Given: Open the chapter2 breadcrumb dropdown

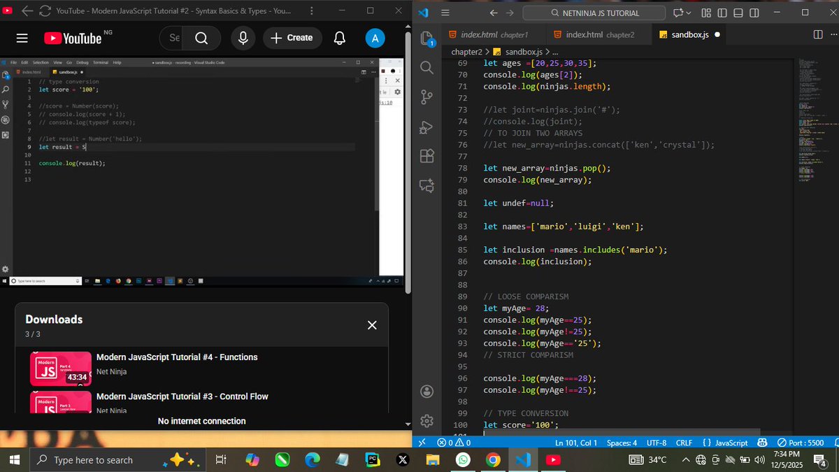Looking at the screenshot, I should [466, 51].
